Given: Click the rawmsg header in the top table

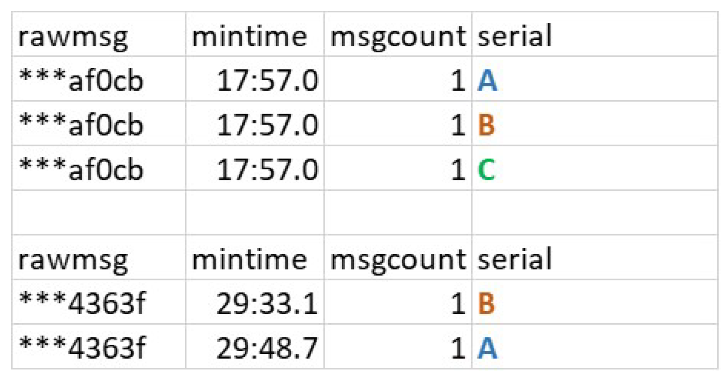Looking at the screenshot, I should pos(73,36).
